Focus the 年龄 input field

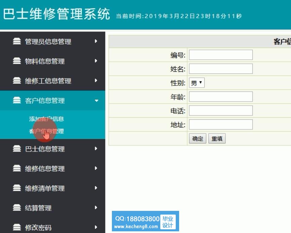pos(221,97)
